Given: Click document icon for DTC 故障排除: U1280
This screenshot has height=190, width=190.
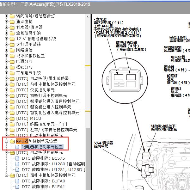Looking at the screenshot, I should pyautogui.click(x=17, y=164).
